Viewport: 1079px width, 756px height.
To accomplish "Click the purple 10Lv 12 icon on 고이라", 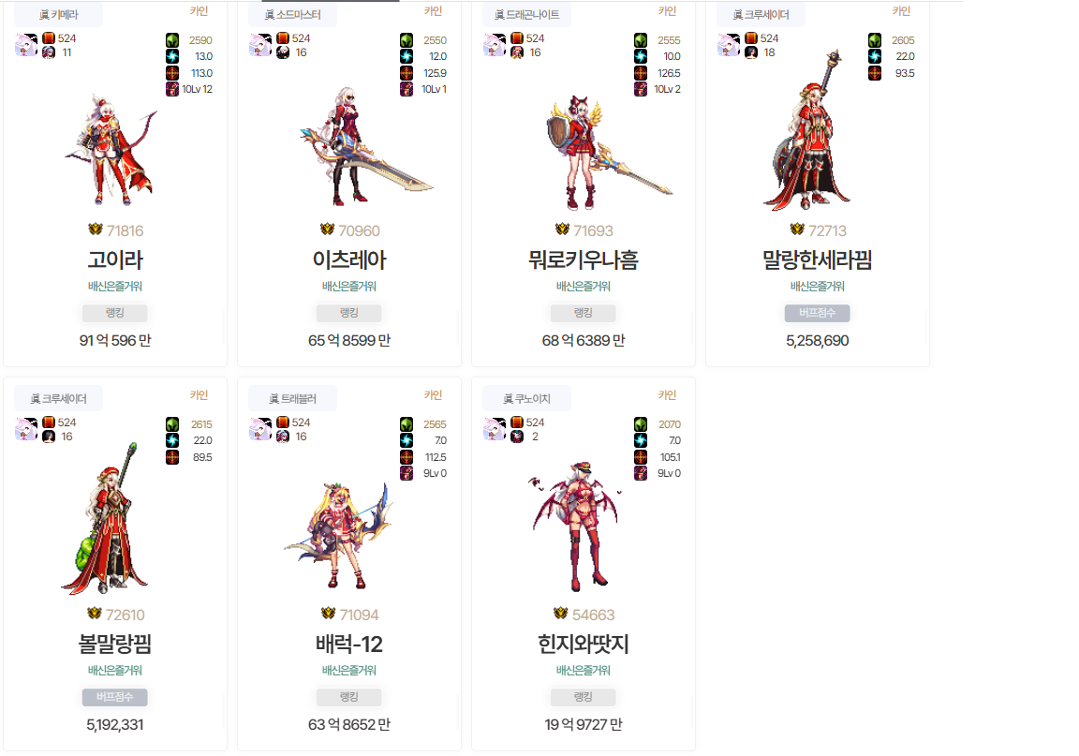I will [172, 89].
